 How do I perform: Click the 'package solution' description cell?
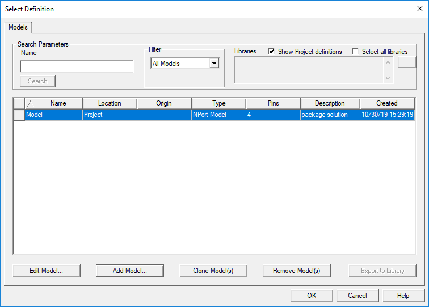(x=330, y=115)
